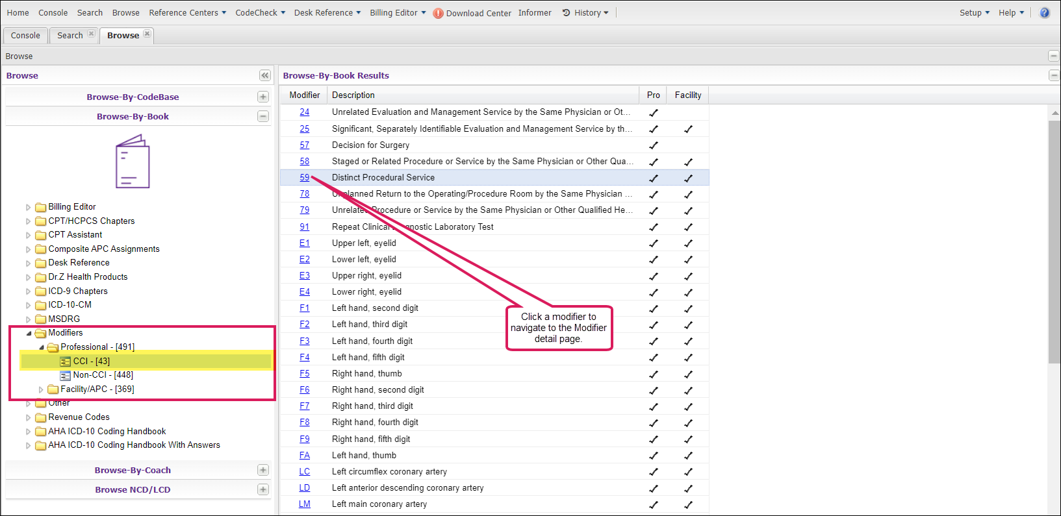Expand the Browse NCD/LCD section
The image size is (1061, 516).
point(263,489)
